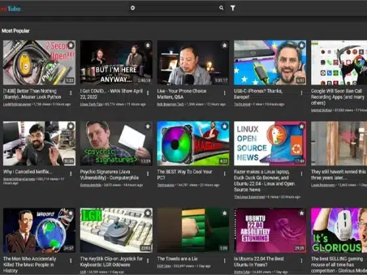This screenshot has height=275, width=367.
Task: Play the It's GLORIOUS mouse thumbnail
Action: 339,230
